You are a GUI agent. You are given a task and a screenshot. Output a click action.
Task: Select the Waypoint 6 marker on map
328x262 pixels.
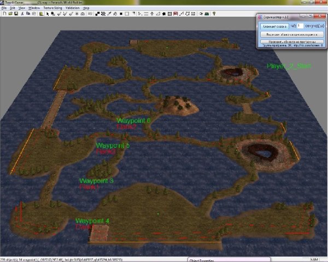[133, 120]
